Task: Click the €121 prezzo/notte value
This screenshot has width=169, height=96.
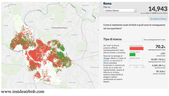Action: 163,54
